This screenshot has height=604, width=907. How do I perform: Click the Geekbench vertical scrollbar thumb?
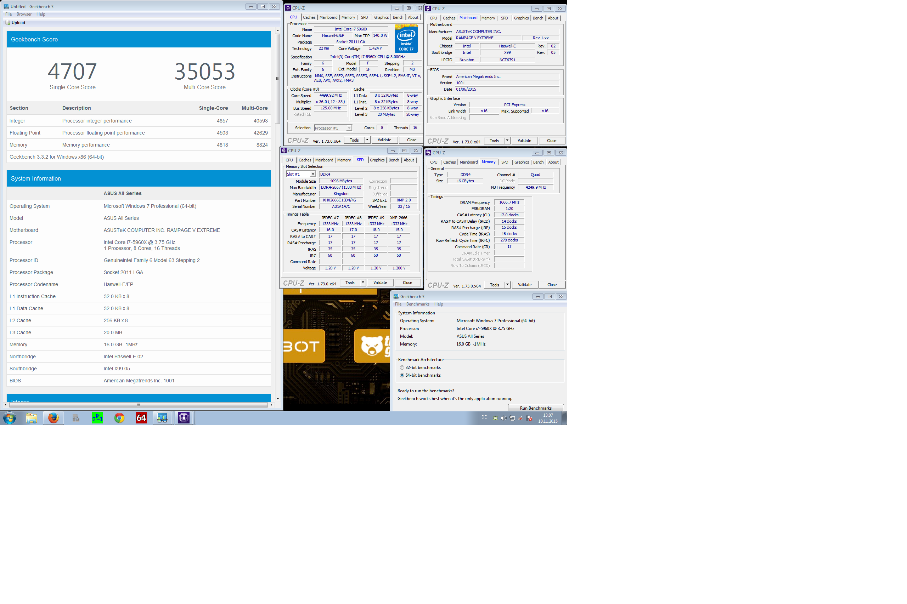tap(277, 79)
